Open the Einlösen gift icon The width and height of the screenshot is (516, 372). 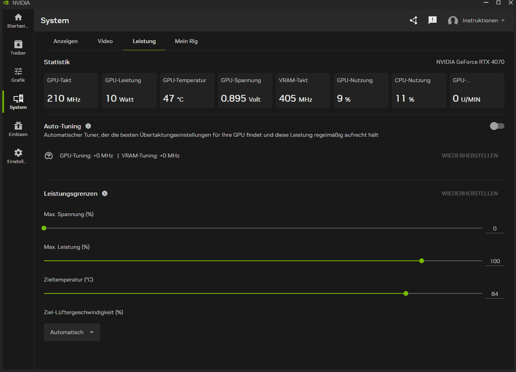18,126
